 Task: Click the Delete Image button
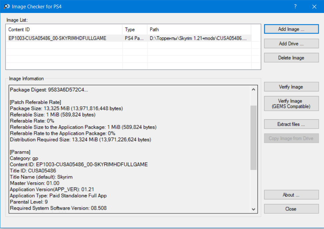click(291, 57)
